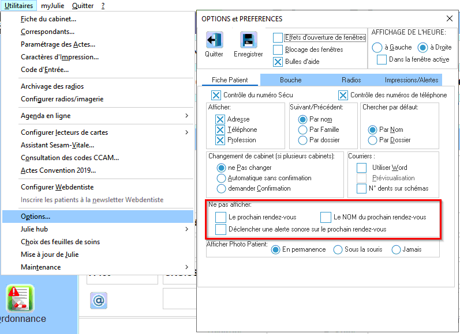Screen dimensions: 460x334
Task: Open the ? help menu
Action: tap(103, 6)
